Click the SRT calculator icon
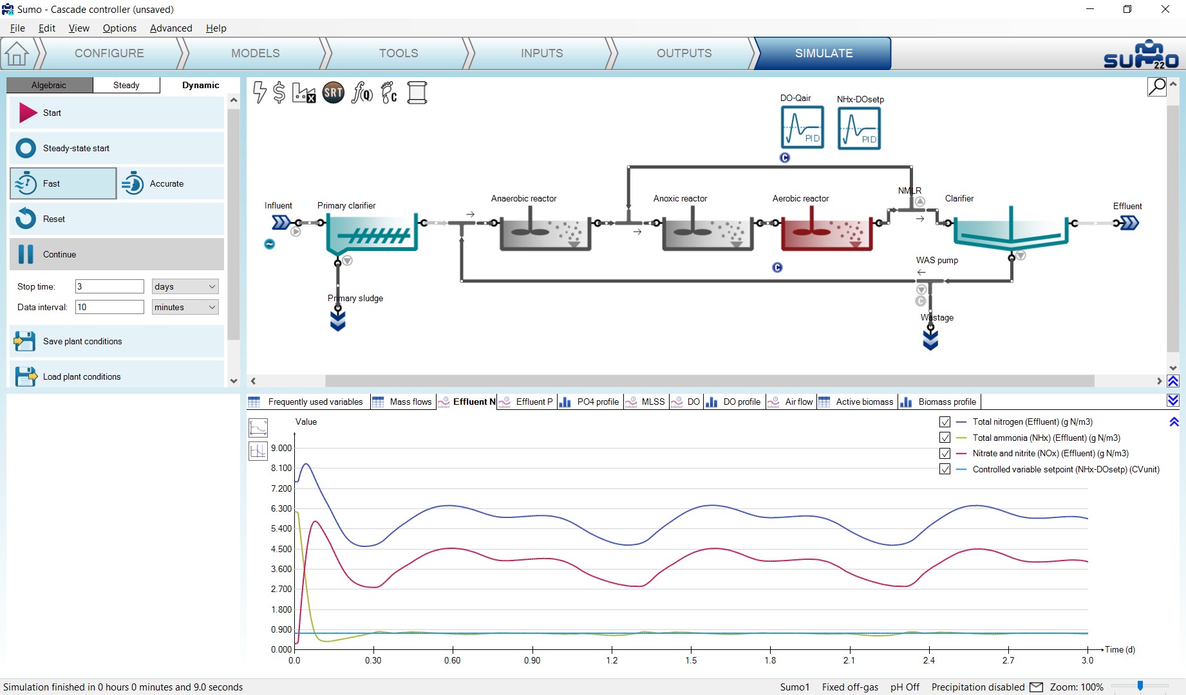The height and width of the screenshot is (695, 1186). click(333, 93)
